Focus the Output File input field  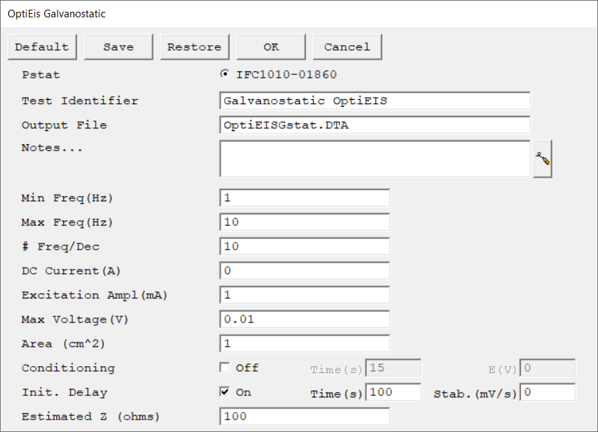click(375, 125)
